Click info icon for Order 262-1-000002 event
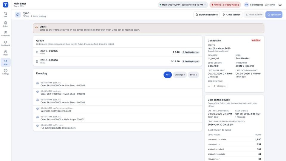 click(37, 100)
